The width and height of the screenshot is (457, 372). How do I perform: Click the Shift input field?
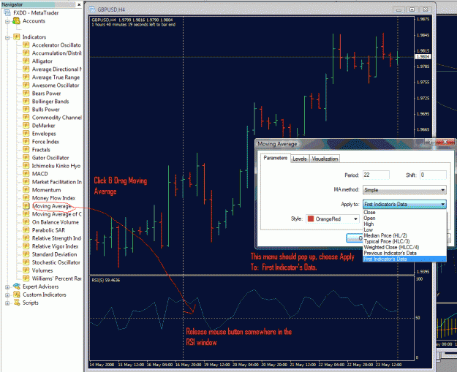click(x=433, y=175)
